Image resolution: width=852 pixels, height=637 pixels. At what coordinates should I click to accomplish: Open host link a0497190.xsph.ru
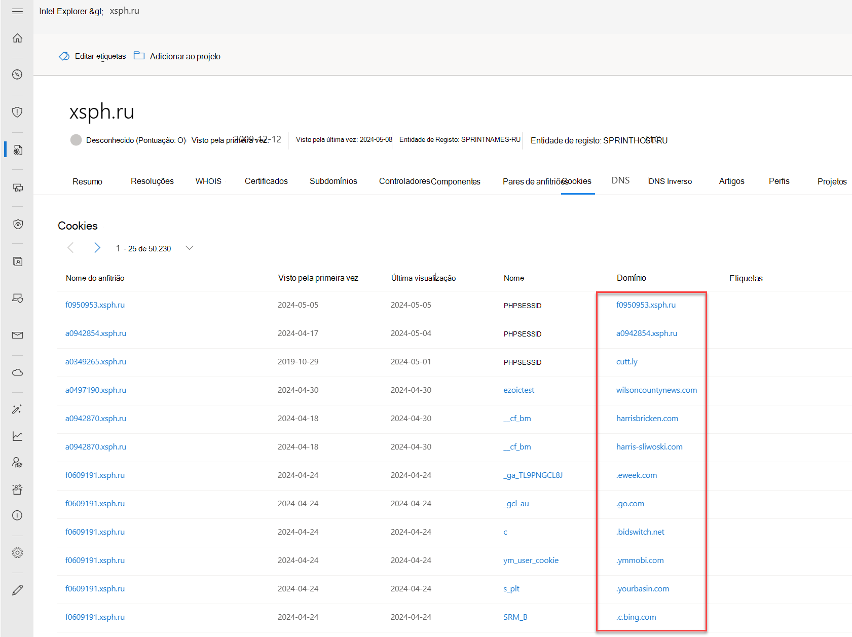(x=96, y=390)
